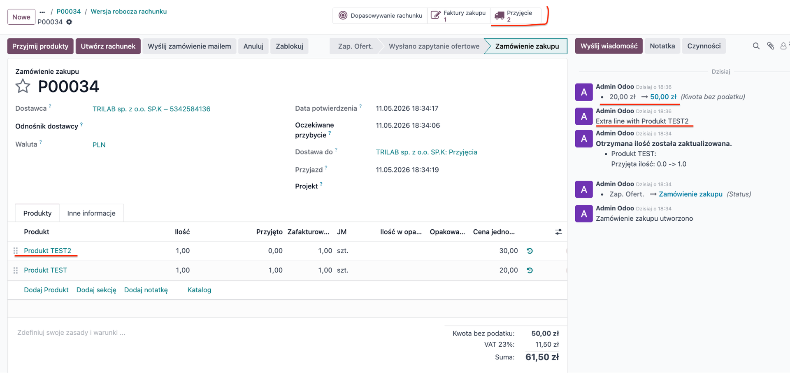Select the Produkty tab
This screenshot has width=790, height=373.
point(37,213)
